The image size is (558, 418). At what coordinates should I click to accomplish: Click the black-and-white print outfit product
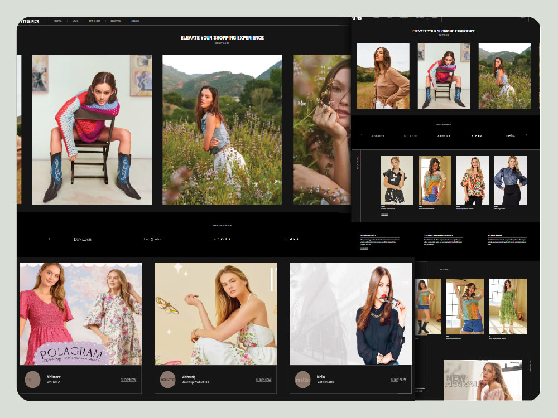click(397, 181)
